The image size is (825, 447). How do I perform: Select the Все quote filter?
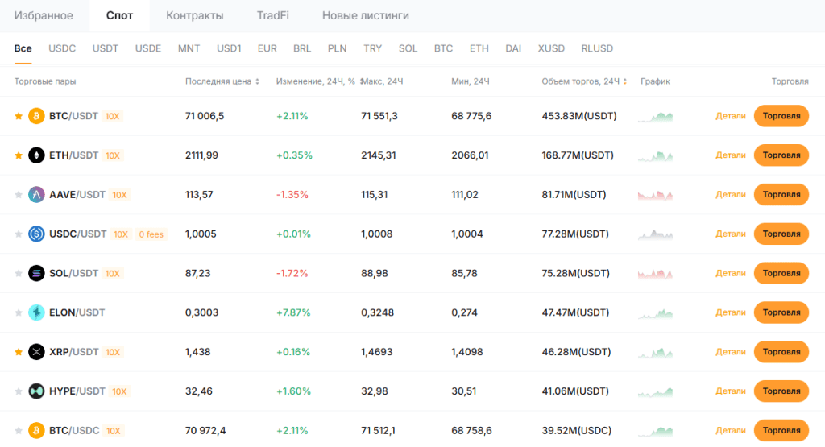pos(23,48)
